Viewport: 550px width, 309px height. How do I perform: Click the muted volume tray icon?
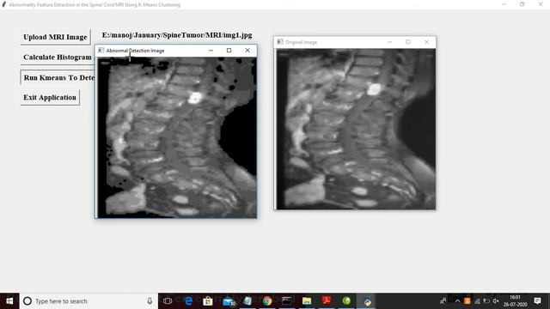pyautogui.click(x=496, y=301)
